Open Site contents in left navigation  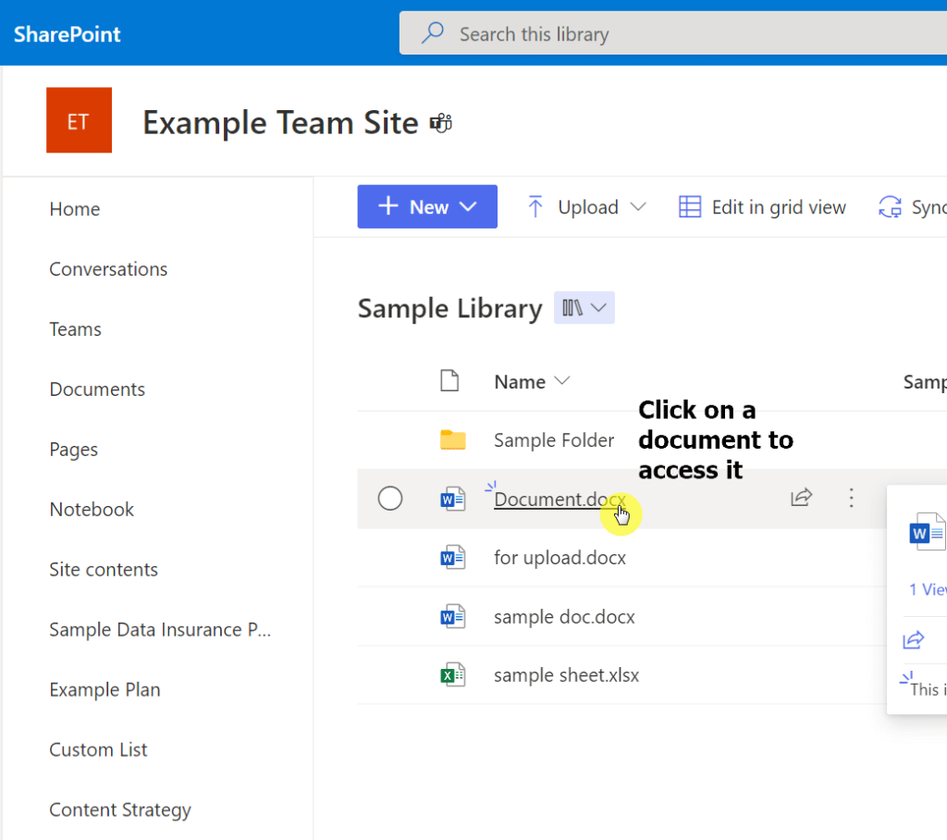[x=104, y=569]
